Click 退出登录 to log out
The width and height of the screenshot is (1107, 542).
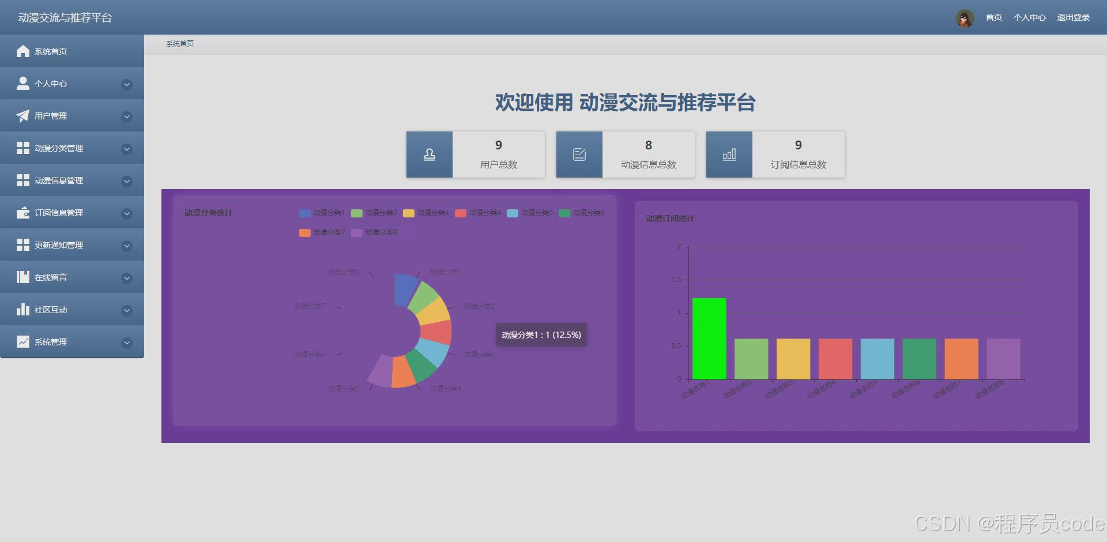pyautogui.click(x=1074, y=17)
